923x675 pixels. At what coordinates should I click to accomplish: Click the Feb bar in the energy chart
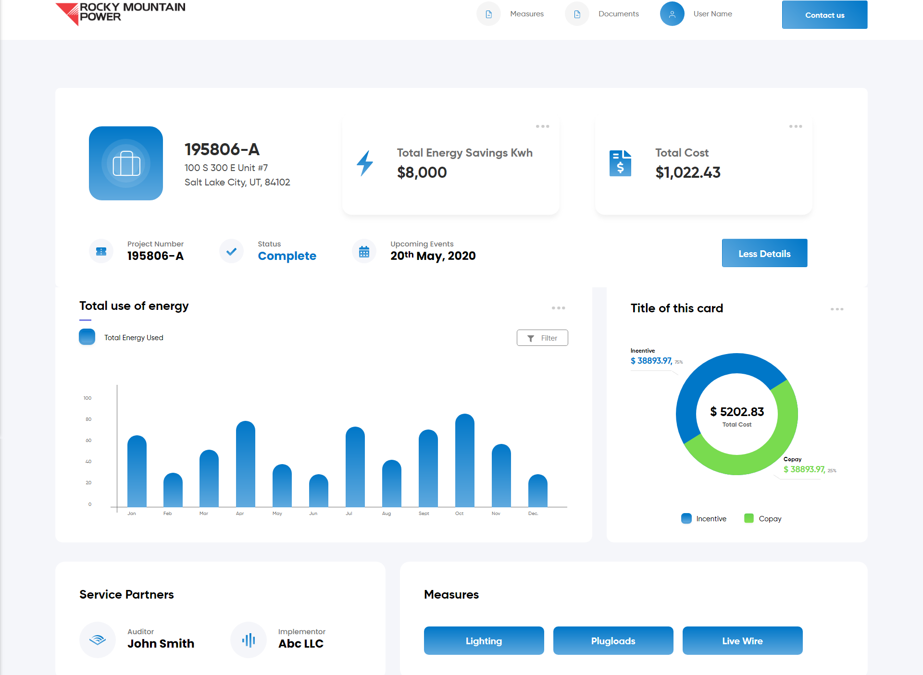(x=173, y=490)
